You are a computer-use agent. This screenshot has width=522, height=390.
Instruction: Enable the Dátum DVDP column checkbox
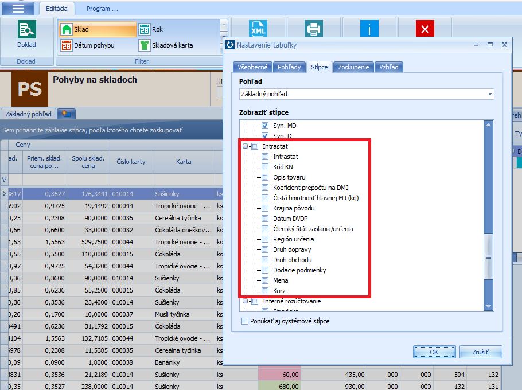click(266, 219)
